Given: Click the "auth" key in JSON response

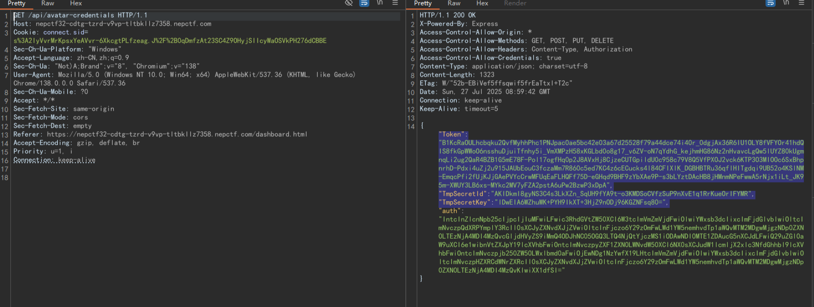Looking at the screenshot, I should (449, 211).
